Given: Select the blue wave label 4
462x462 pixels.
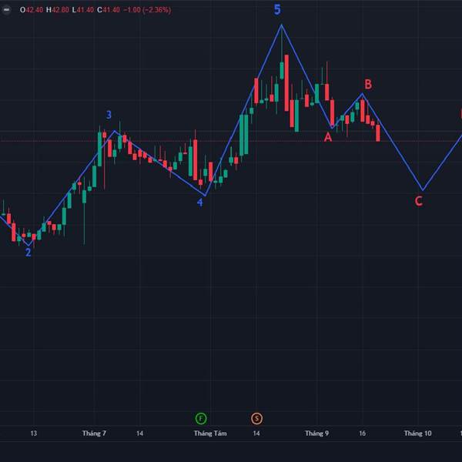Looking at the screenshot, I should pos(199,203).
